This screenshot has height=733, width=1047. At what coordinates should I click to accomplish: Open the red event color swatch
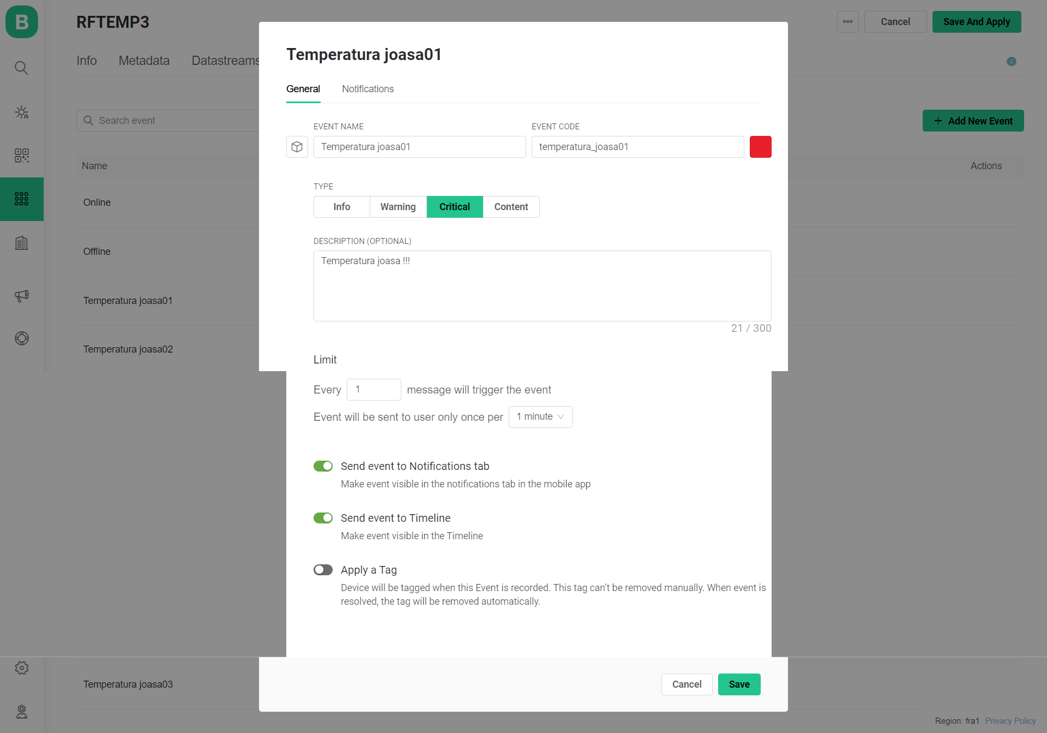(761, 147)
